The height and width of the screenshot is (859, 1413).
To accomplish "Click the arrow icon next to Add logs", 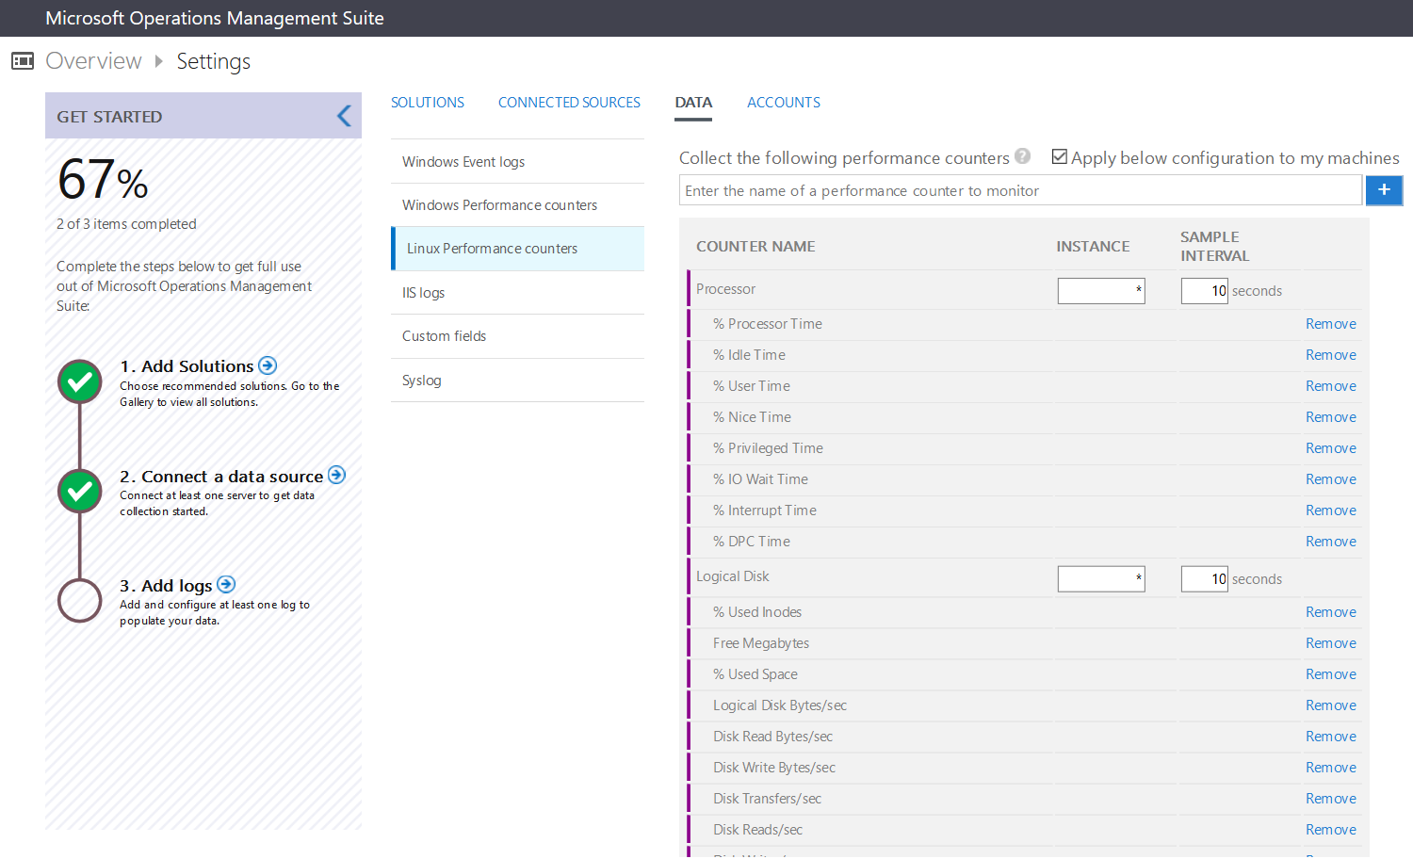I will point(226,584).
